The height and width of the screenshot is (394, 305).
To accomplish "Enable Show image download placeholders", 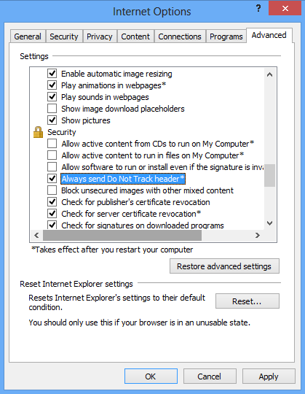I will 52,109.
